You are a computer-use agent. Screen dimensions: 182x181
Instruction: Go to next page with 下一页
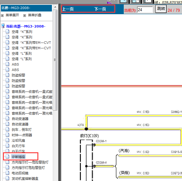(x=100, y=9)
